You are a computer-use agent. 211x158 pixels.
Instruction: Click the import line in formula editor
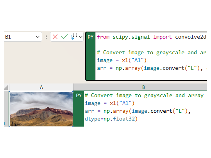pyautogui.click(x=152, y=37)
